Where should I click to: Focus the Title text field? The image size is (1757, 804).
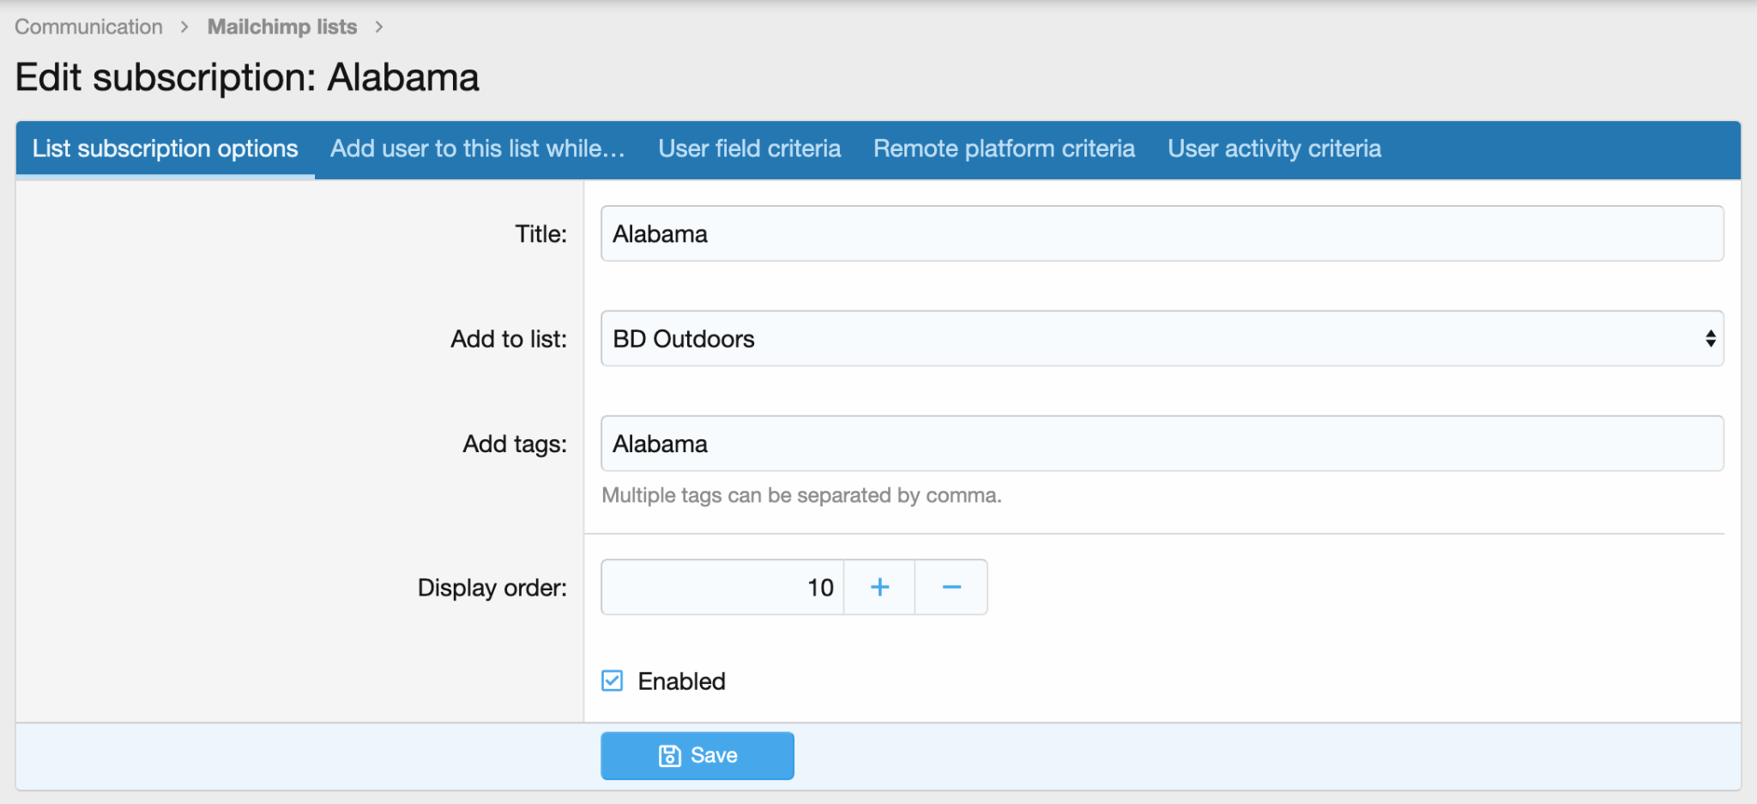[x=1162, y=234]
